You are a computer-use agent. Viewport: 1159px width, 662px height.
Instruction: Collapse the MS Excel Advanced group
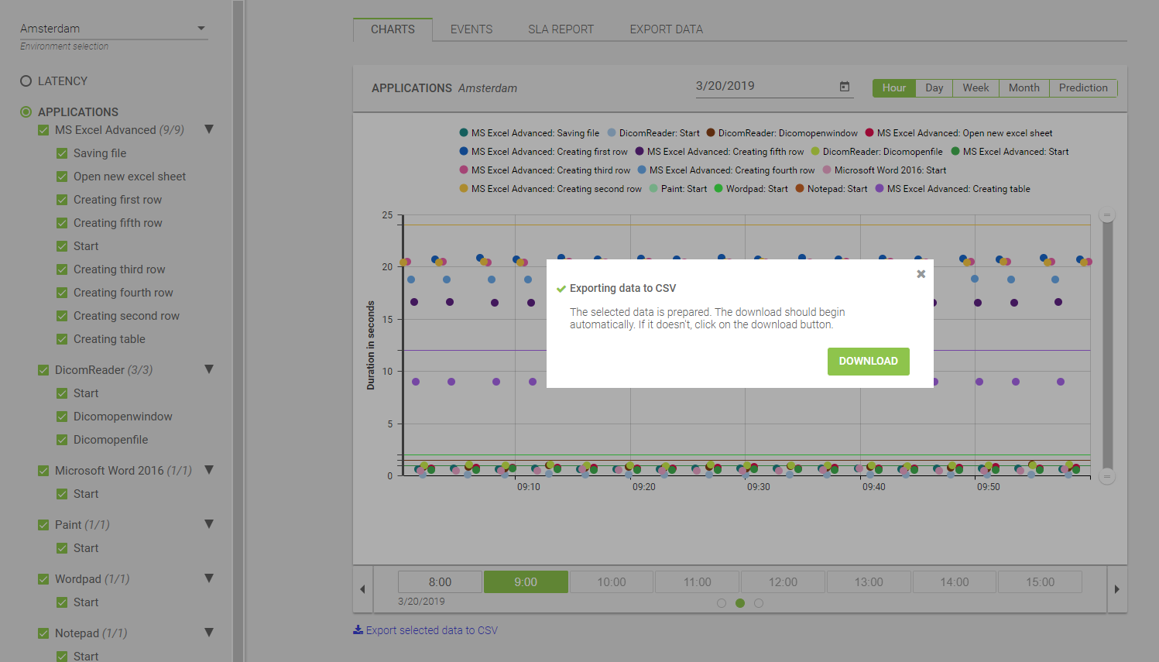pyautogui.click(x=209, y=129)
